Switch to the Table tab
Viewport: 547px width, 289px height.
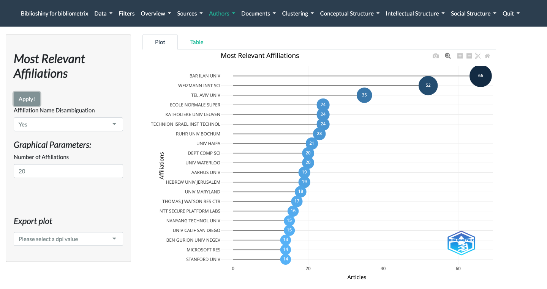197,42
